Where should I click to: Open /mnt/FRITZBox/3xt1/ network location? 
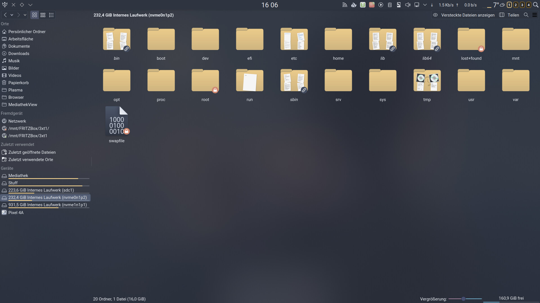pyautogui.click(x=29, y=128)
